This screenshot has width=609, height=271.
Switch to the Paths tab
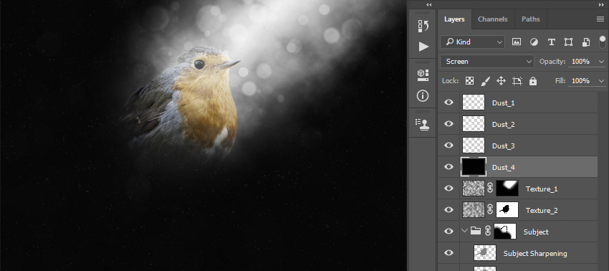coord(530,19)
